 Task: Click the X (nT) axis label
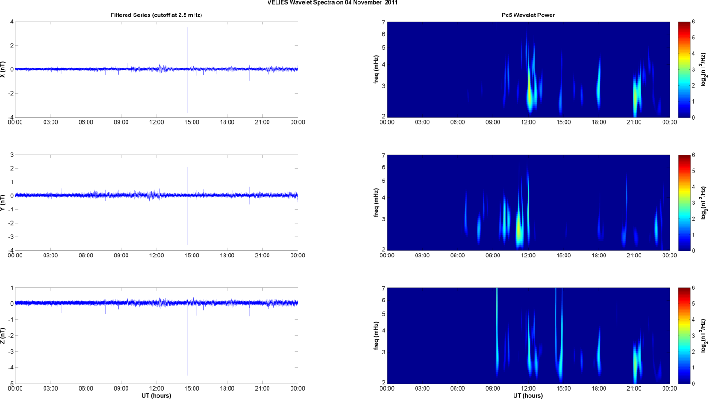pos(4,69)
